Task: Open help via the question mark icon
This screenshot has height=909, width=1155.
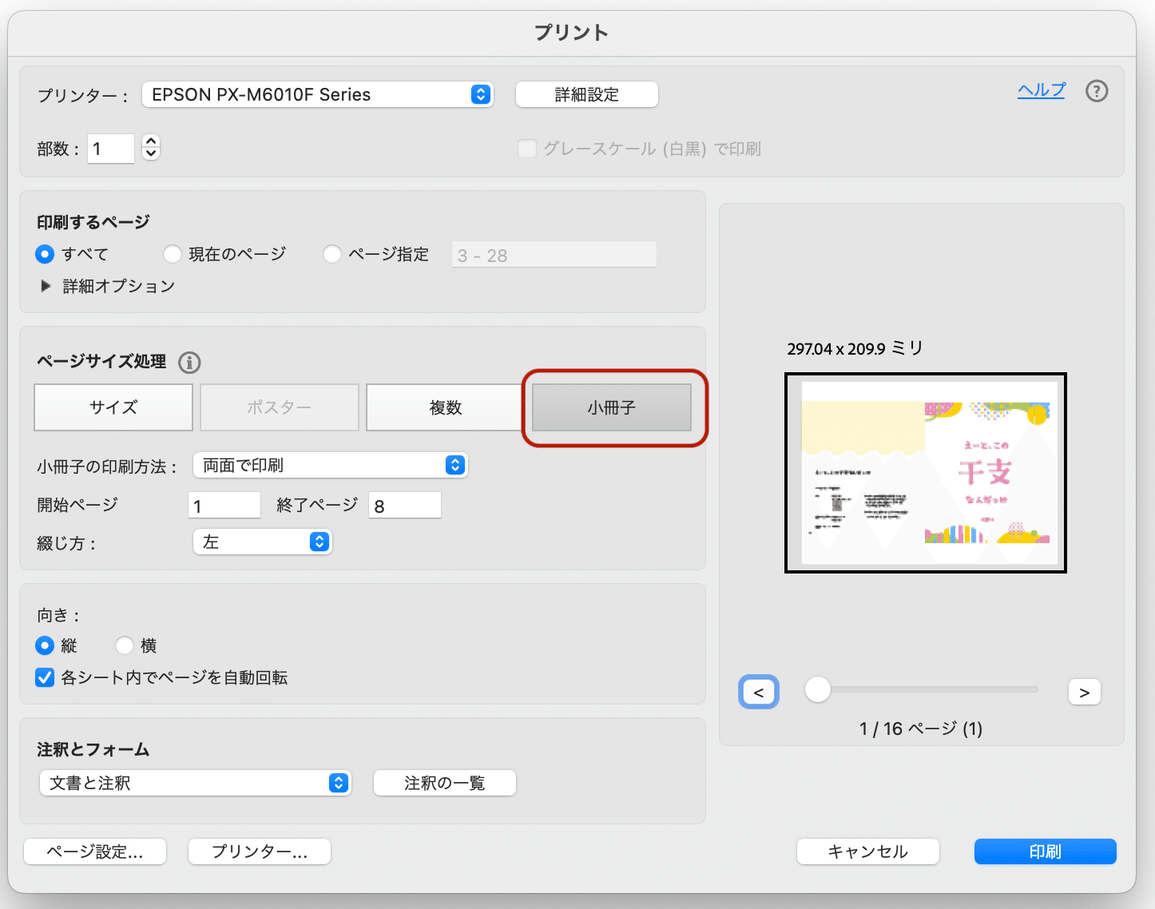Action: point(1097,91)
